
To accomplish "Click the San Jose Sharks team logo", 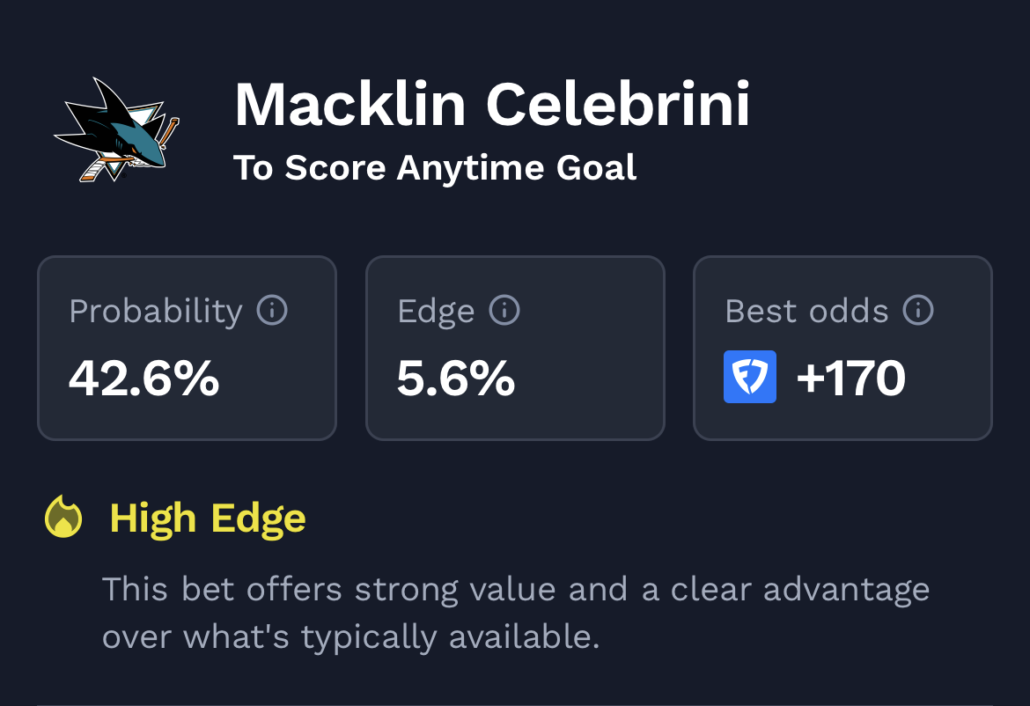I will (116, 129).
